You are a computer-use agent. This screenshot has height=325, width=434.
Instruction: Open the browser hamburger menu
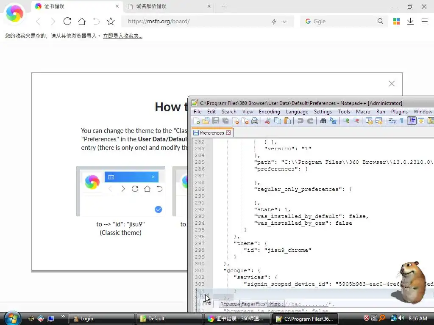(425, 21)
